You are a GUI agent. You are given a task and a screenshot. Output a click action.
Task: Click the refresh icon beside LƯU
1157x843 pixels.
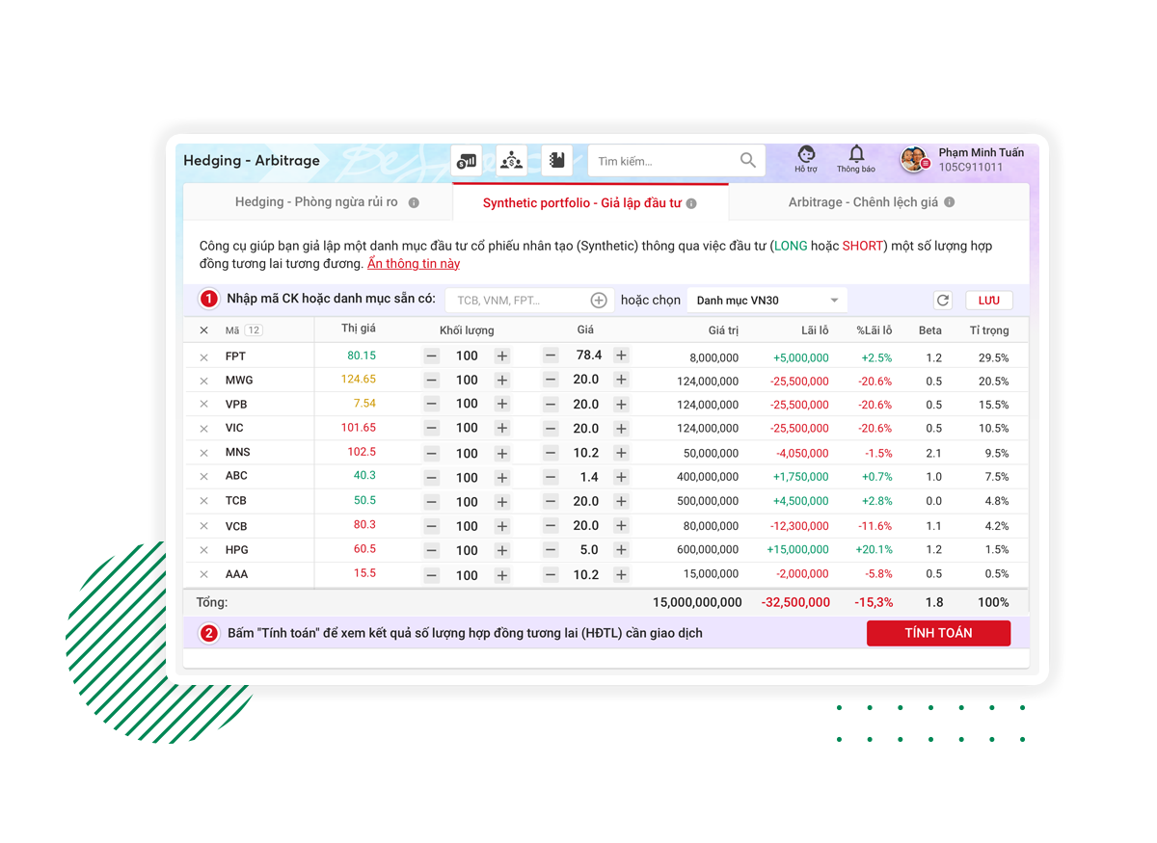pos(943,301)
